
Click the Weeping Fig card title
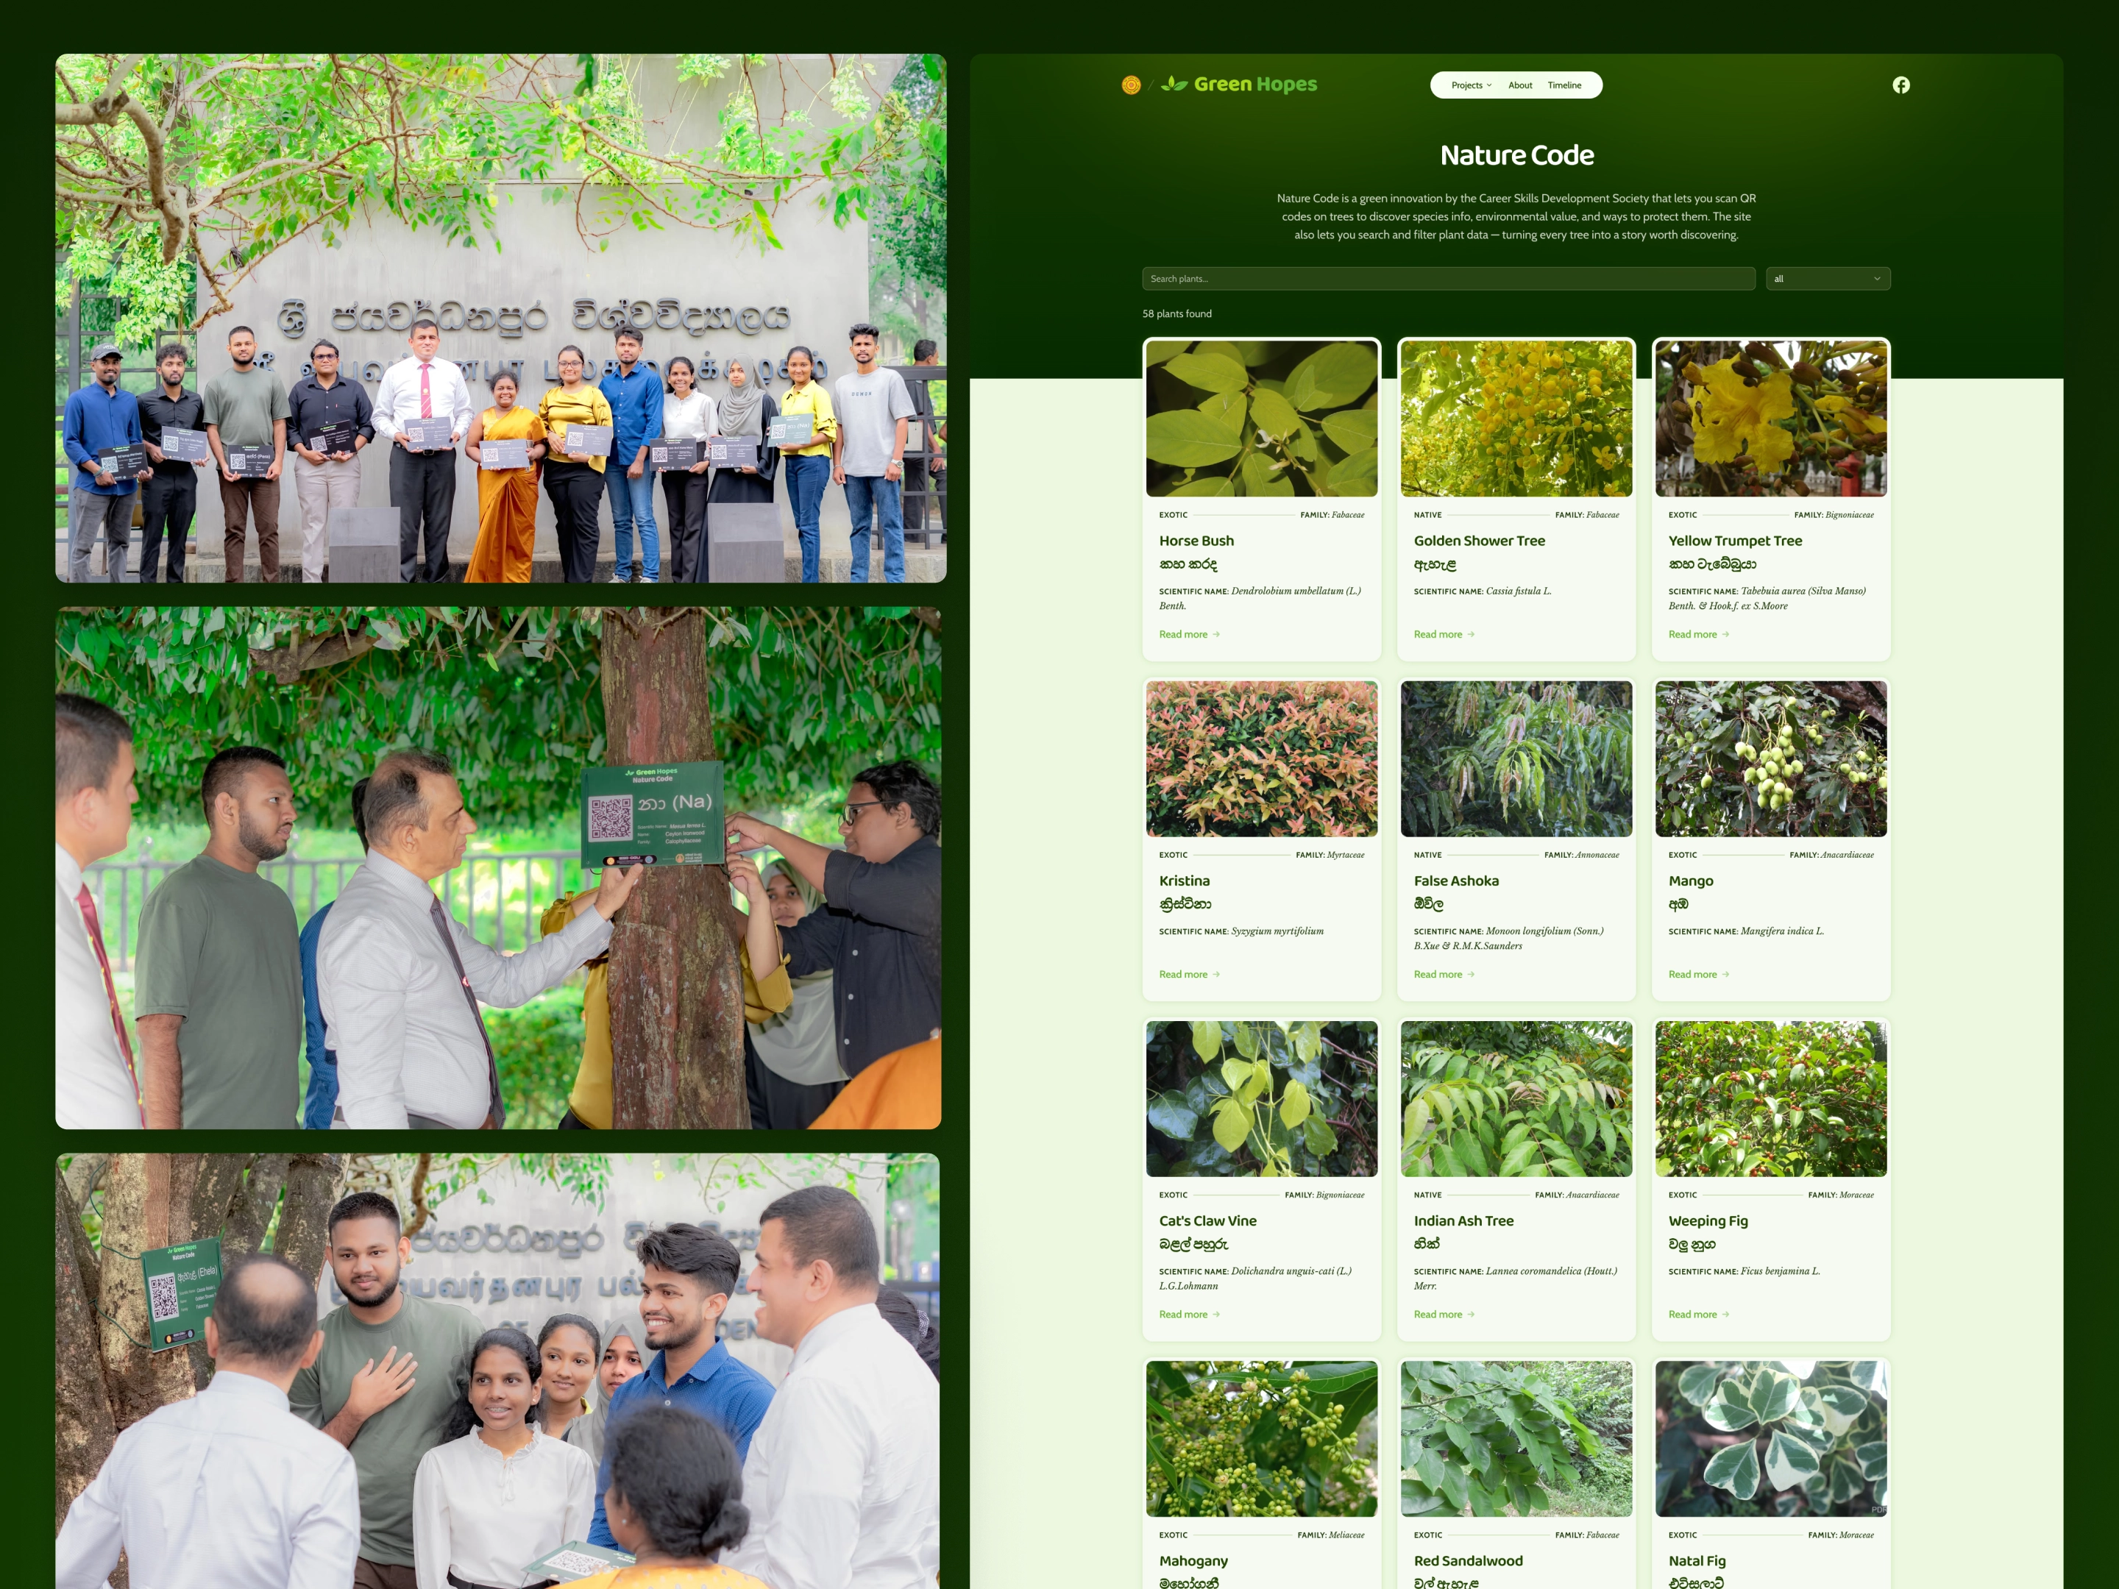(x=1708, y=1220)
